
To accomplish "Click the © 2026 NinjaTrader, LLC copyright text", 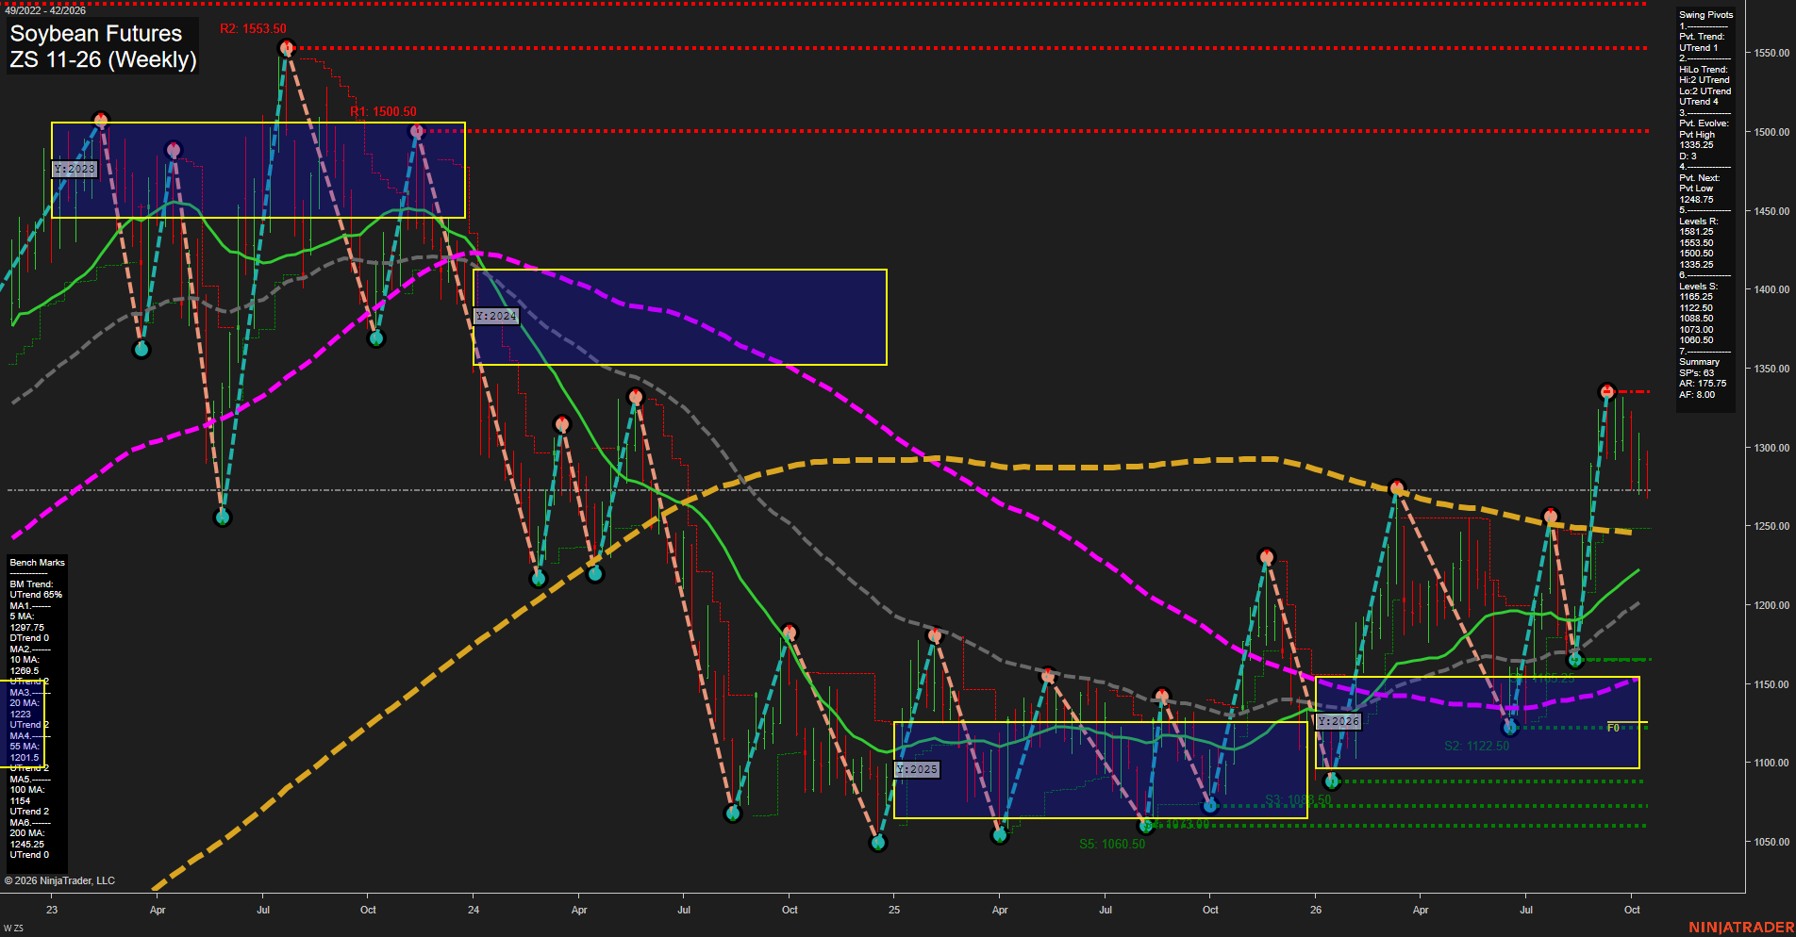I will tap(59, 880).
